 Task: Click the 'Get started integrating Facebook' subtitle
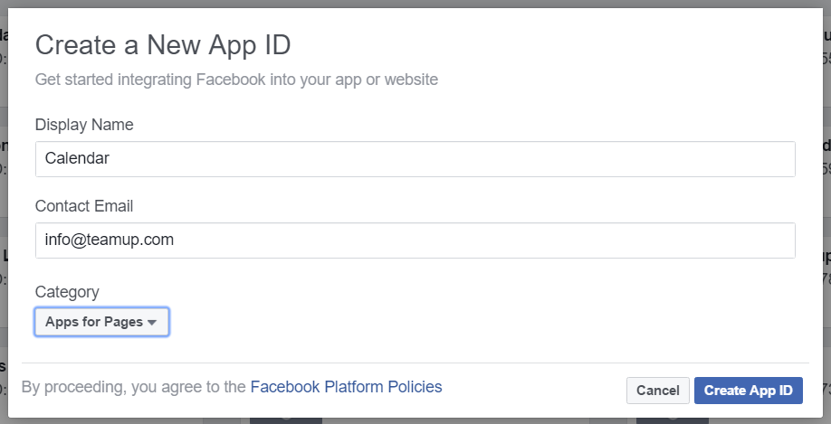point(236,80)
